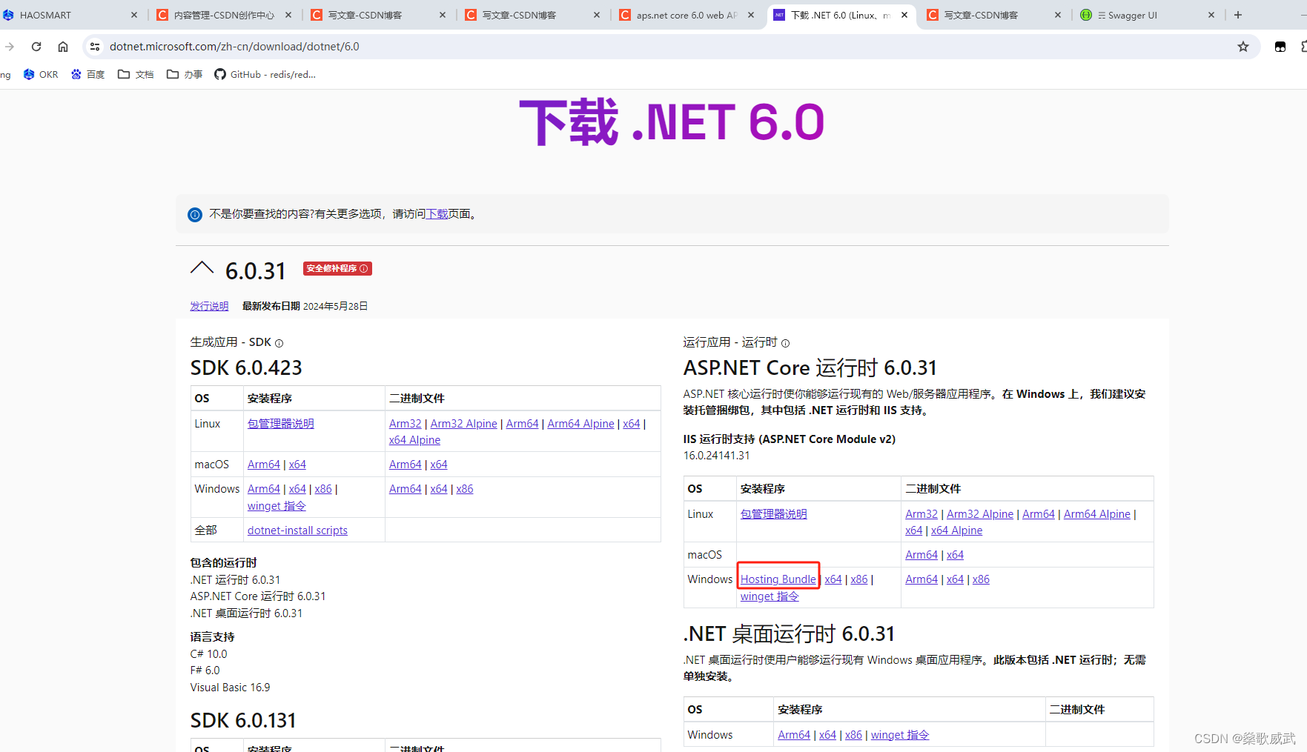
Task: Download .NET desktop runtime Arm64 installer
Action: pos(794,735)
